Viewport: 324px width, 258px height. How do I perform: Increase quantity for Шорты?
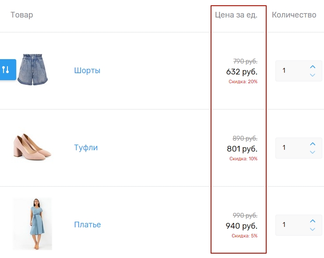[313, 67]
